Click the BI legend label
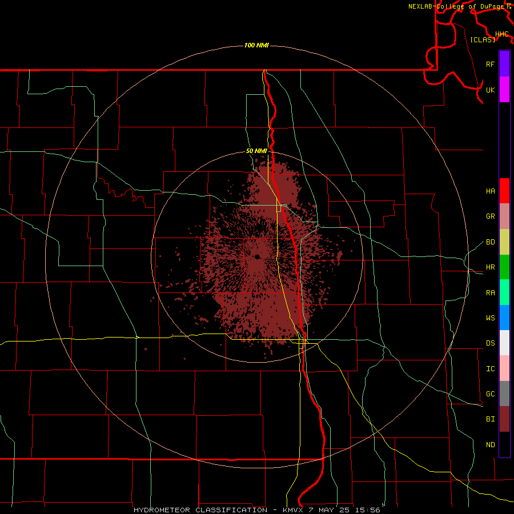 (490, 419)
